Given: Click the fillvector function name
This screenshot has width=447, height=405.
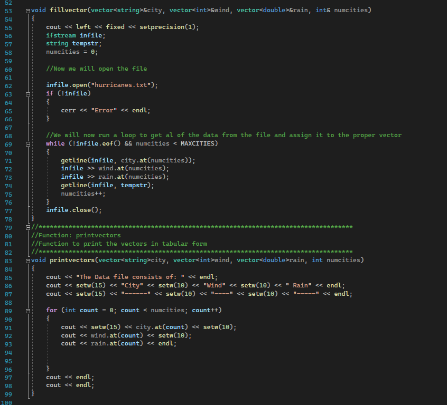Looking at the screenshot, I should 68,10.
